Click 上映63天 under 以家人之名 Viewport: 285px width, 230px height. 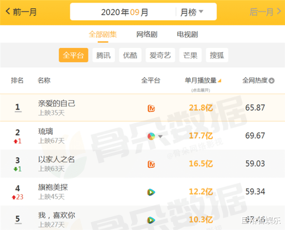[x=52, y=169]
